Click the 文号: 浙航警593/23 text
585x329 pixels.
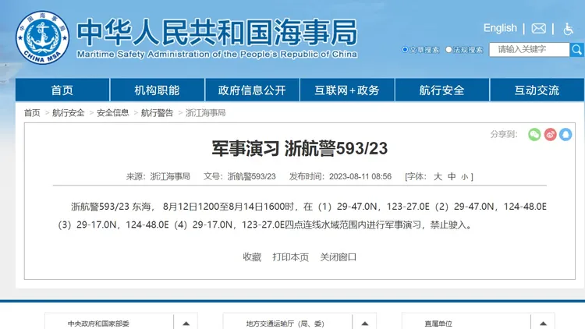[x=239, y=176]
